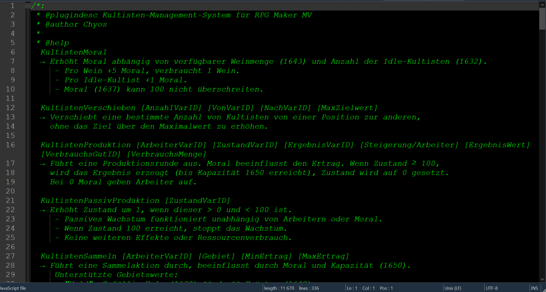Click line number 2 in the margin

pyautogui.click(x=13, y=15)
